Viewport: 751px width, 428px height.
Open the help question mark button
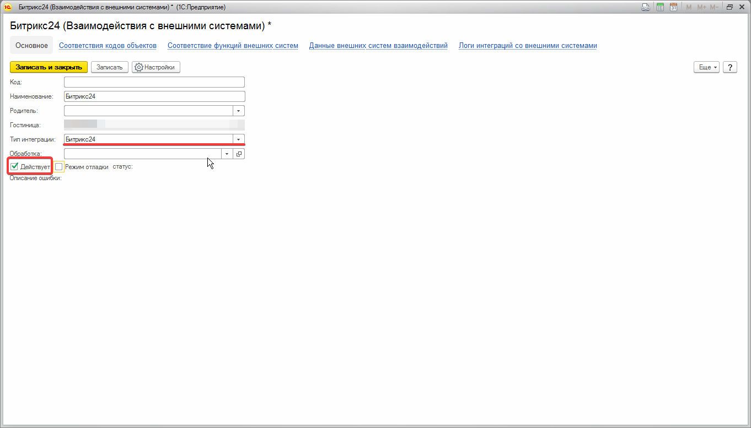click(x=730, y=67)
